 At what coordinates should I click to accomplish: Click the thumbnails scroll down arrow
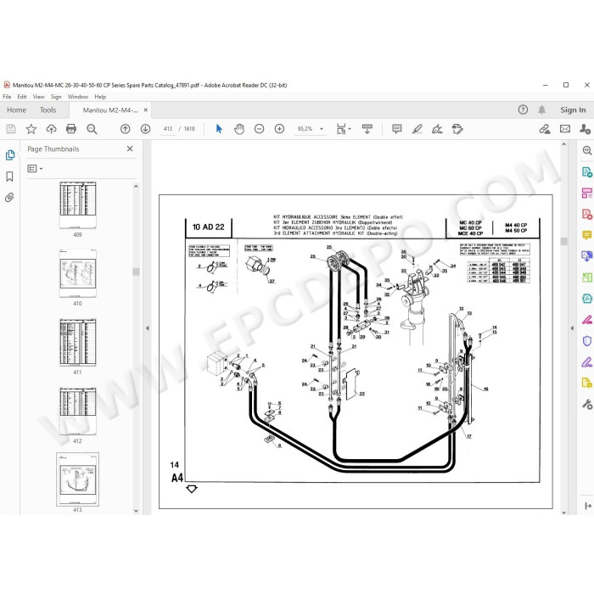pos(136,511)
